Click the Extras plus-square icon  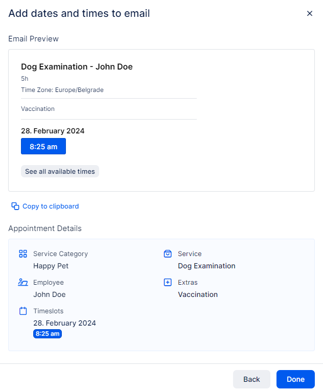[x=167, y=282]
